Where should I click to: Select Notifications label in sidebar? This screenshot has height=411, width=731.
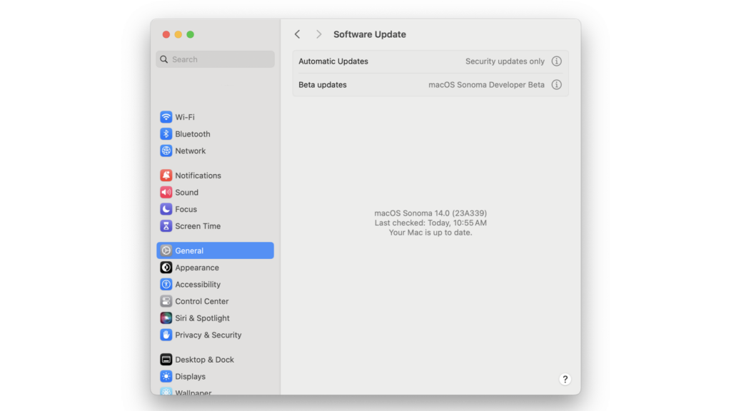[198, 176]
